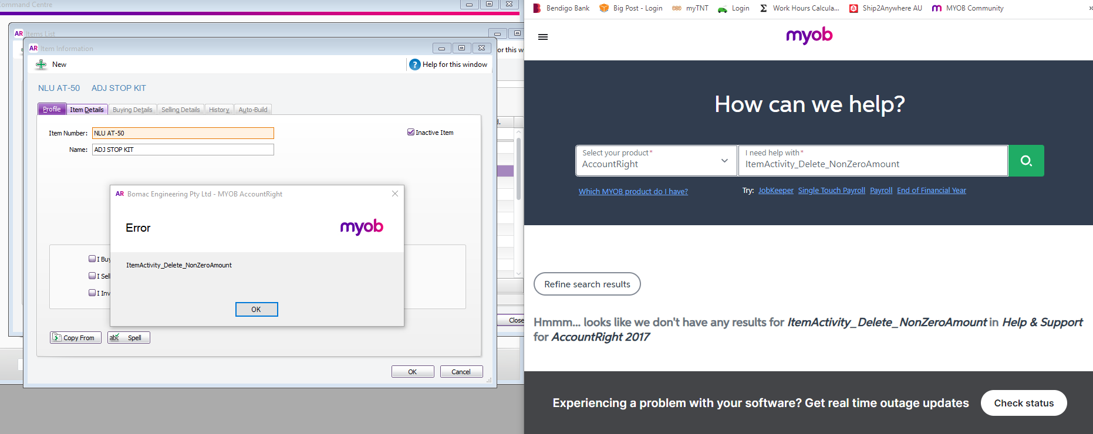The width and height of the screenshot is (1093, 434).
Task: Switch to the Item Details tab
Action: pos(87,110)
